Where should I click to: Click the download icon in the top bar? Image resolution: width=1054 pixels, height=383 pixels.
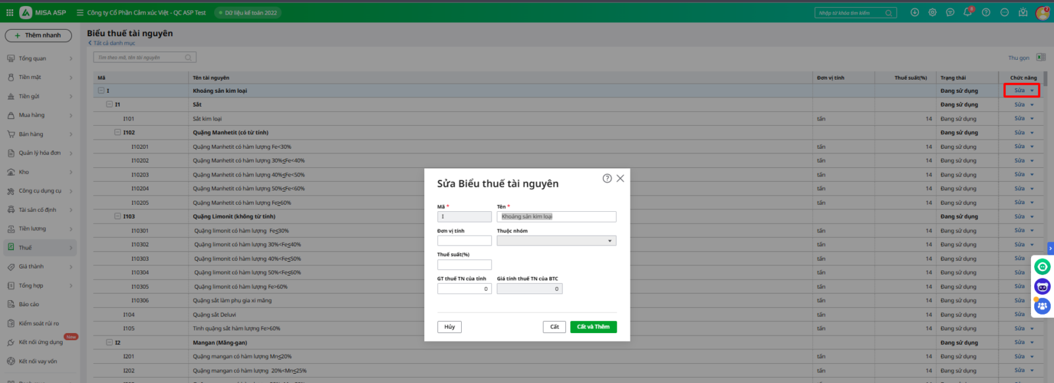[x=914, y=13]
